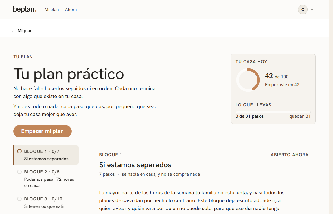333x214 pixels.
Task: Open Bloque 2 Podemos pasar 72 horas
Action: click(46, 179)
